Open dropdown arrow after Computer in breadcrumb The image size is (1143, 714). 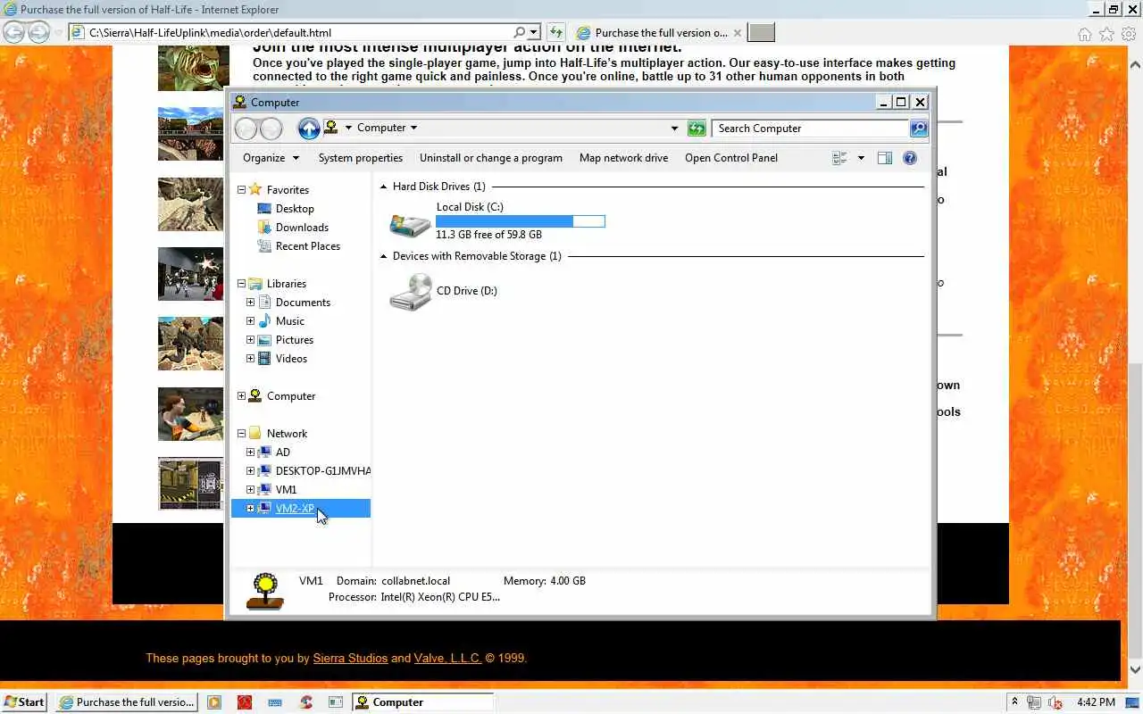413,128
